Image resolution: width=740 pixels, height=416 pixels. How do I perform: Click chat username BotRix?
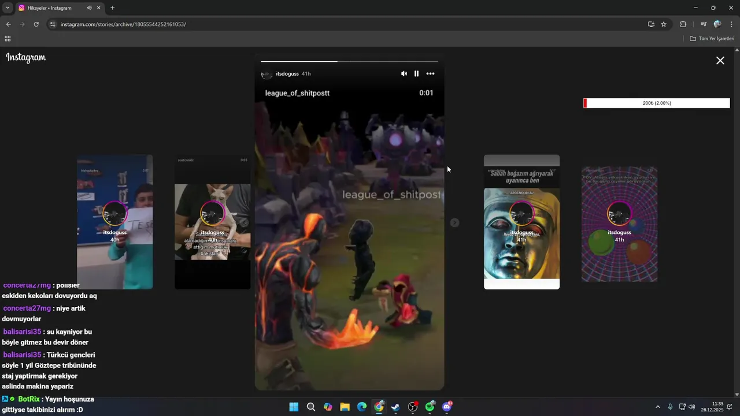pyautogui.click(x=29, y=399)
